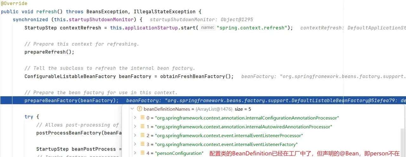Expand entry 2 internalEventListenerProcessor

(135, 135)
